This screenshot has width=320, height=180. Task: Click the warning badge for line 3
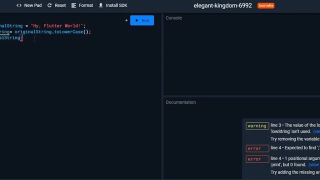point(257,126)
